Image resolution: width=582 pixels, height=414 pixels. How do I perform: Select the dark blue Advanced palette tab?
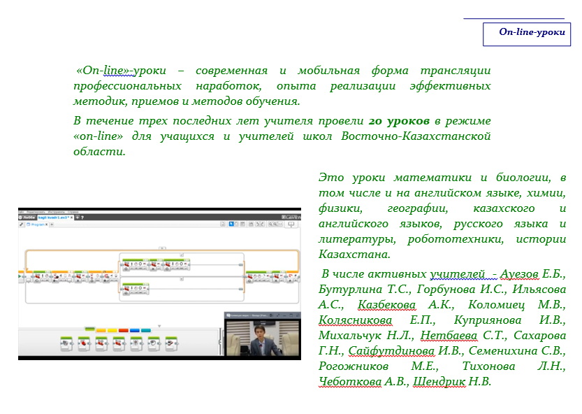[135, 330]
